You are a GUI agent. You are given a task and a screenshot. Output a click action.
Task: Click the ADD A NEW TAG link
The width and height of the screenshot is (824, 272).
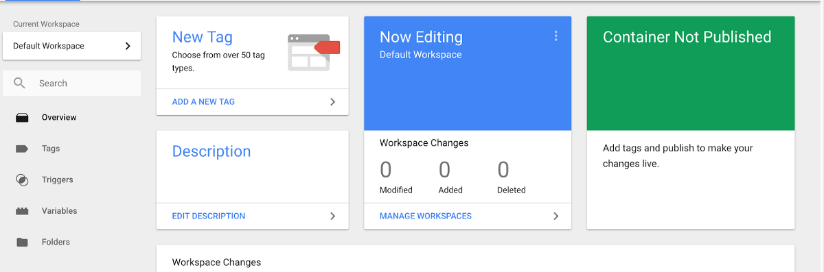point(203,102)
